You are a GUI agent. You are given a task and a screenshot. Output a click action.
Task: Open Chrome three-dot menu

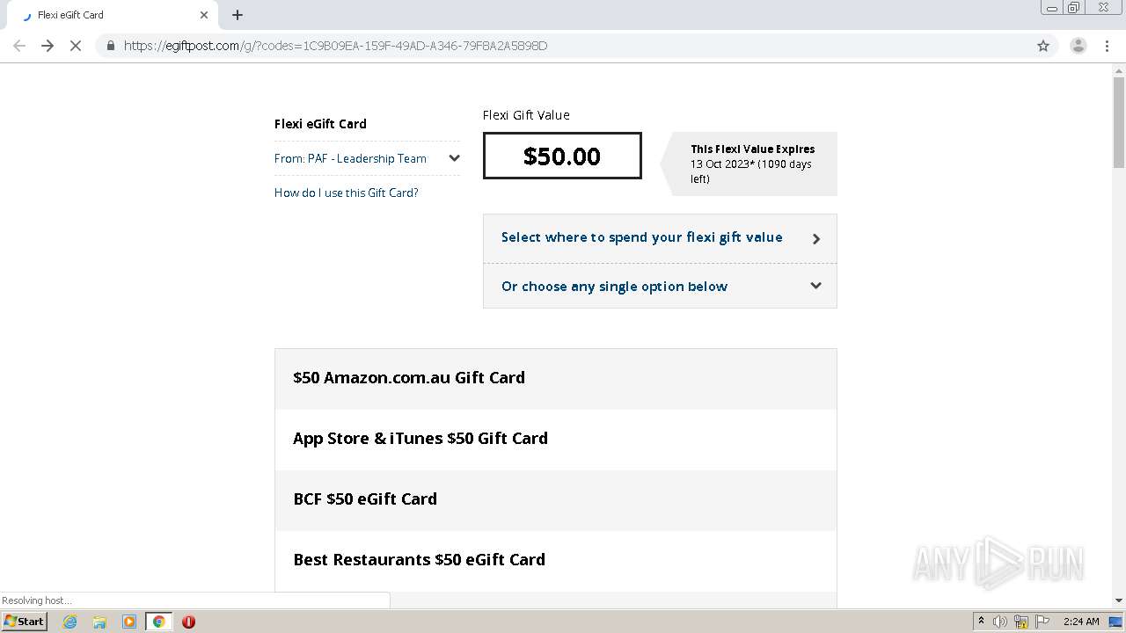pos(1108,46)
